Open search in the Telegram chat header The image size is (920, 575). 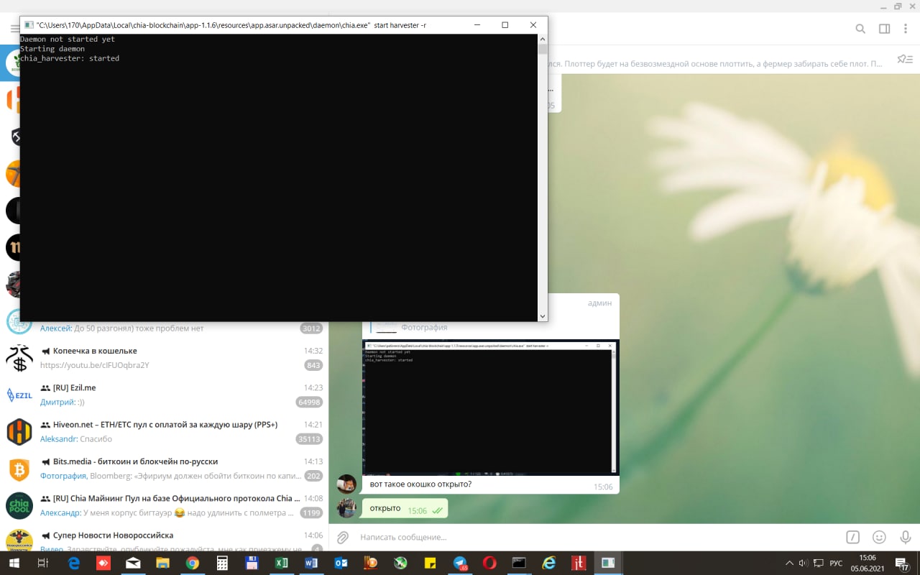point(860,29)
